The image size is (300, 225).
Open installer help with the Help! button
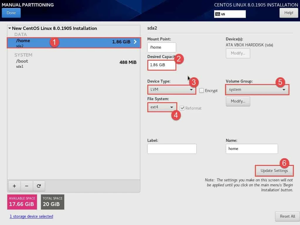pos(289,13)
